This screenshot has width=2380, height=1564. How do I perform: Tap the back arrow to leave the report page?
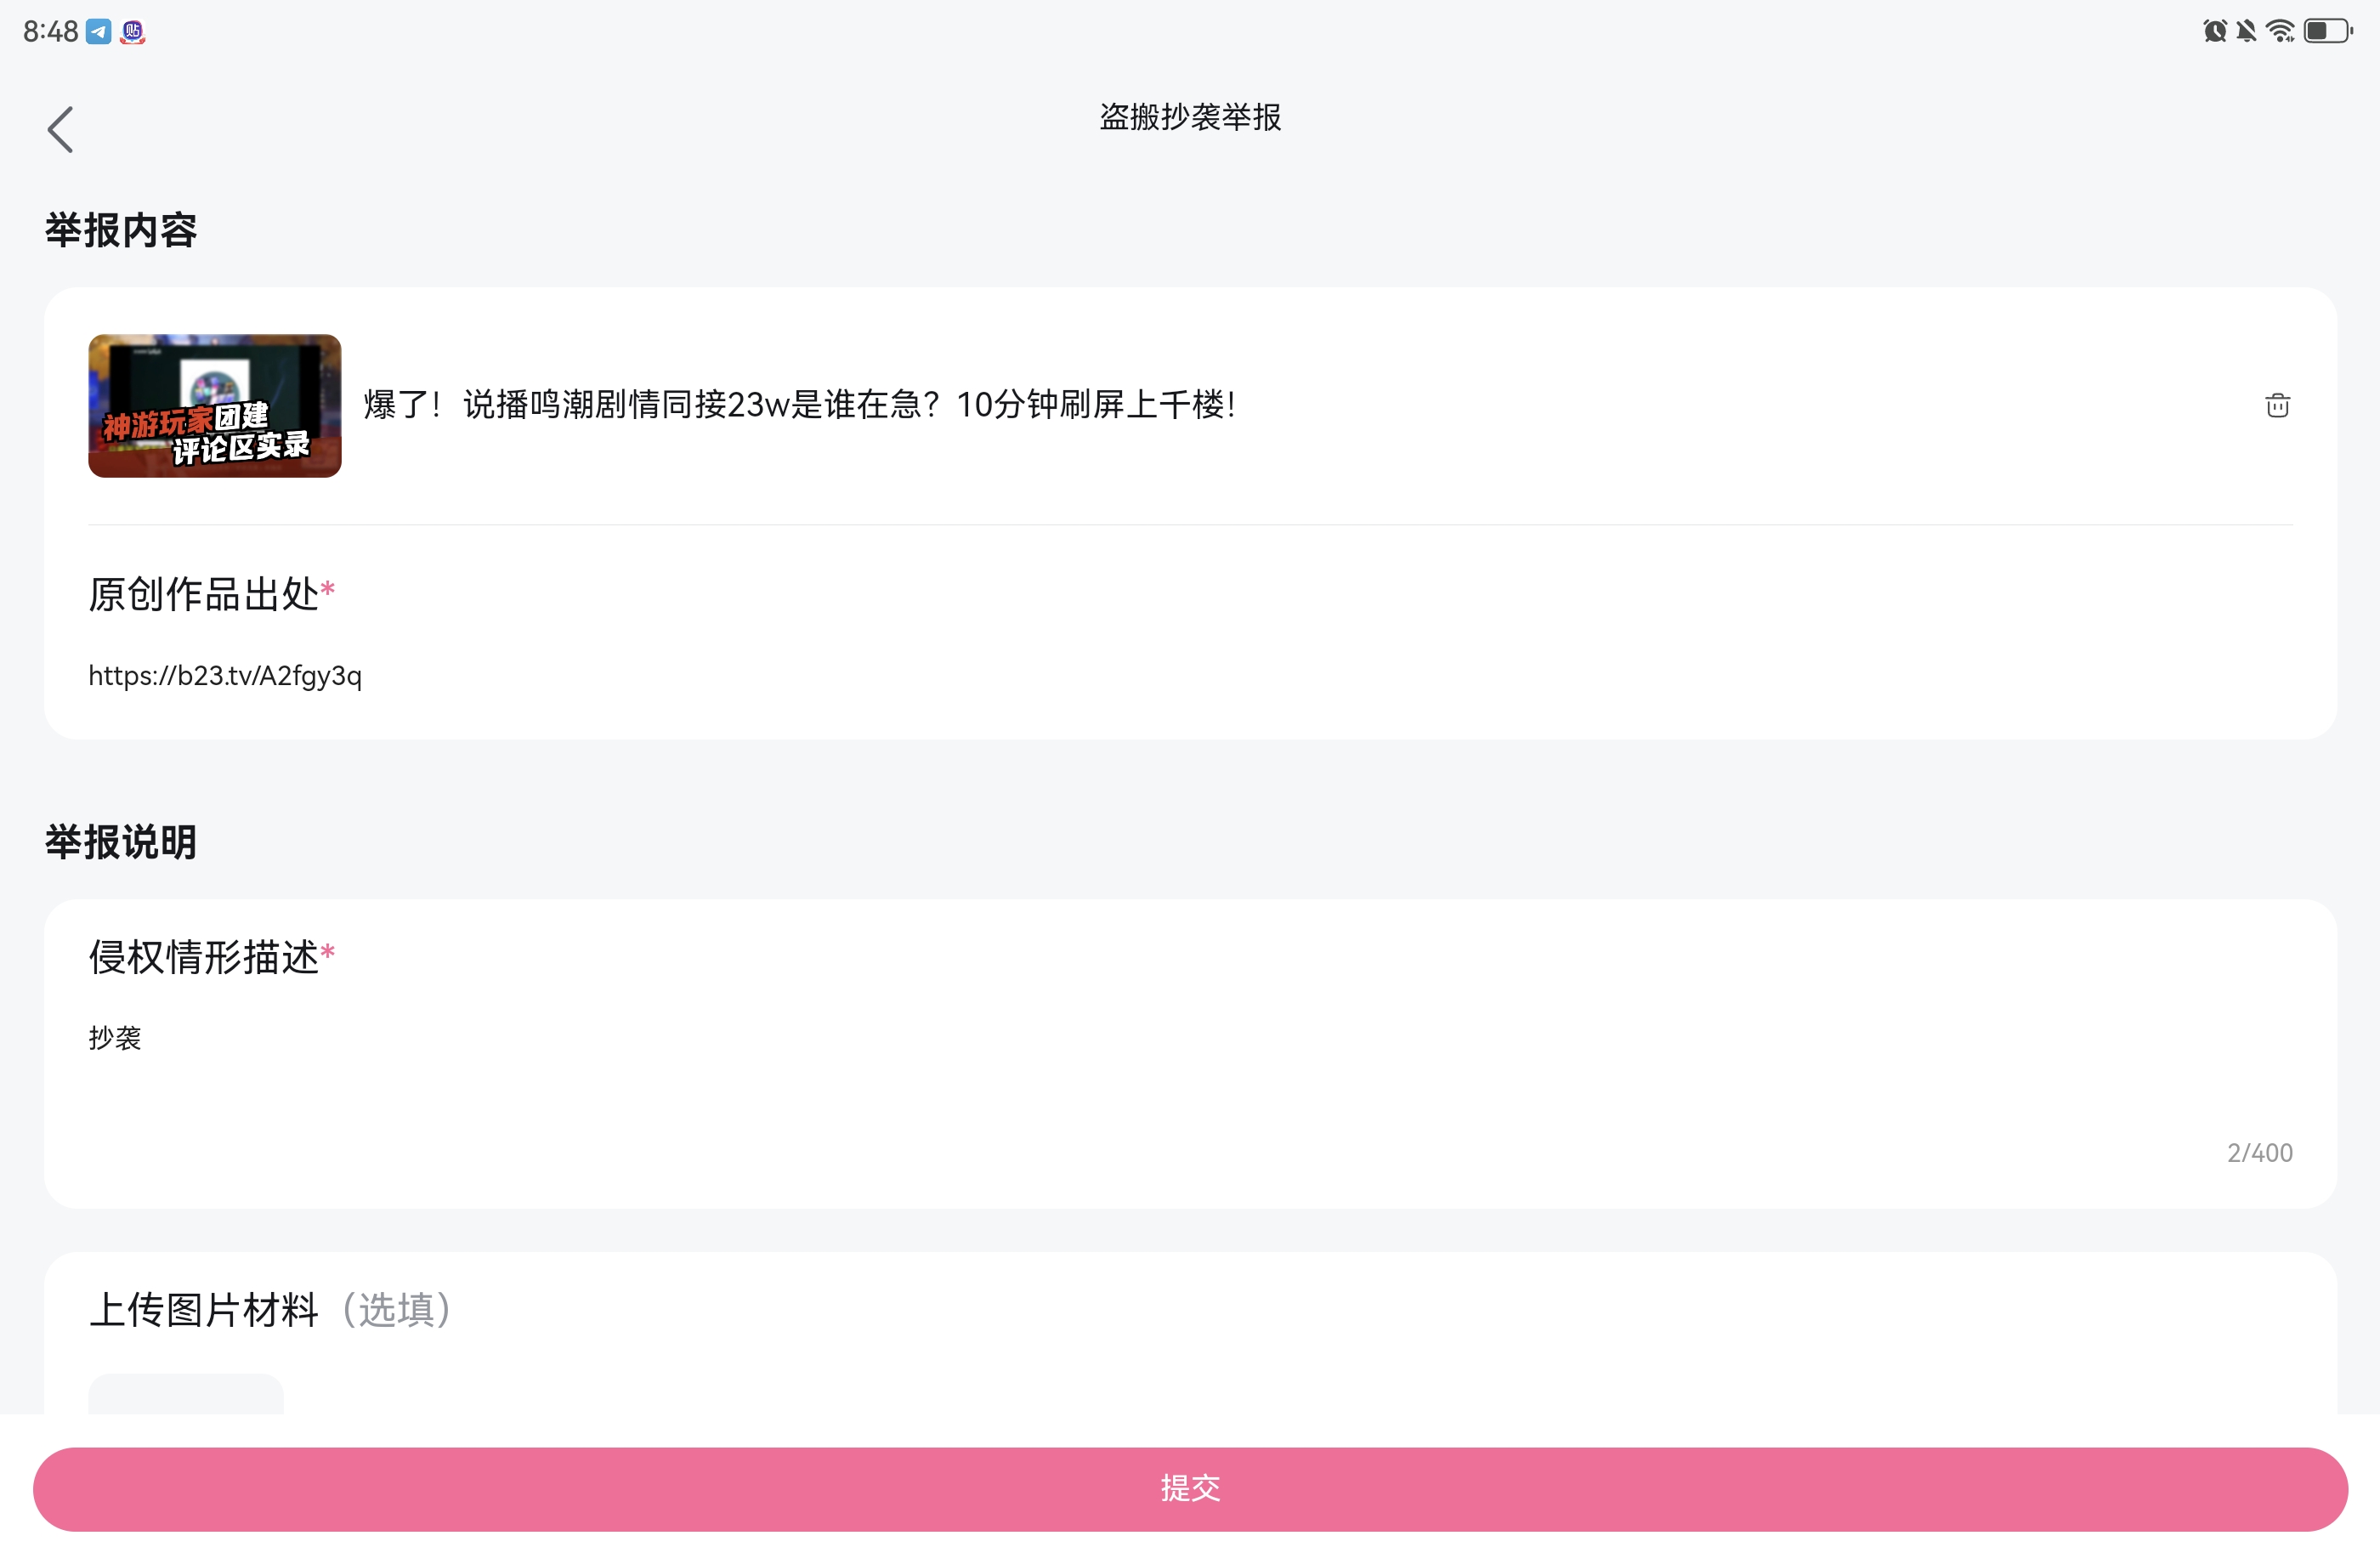[60, 130]
